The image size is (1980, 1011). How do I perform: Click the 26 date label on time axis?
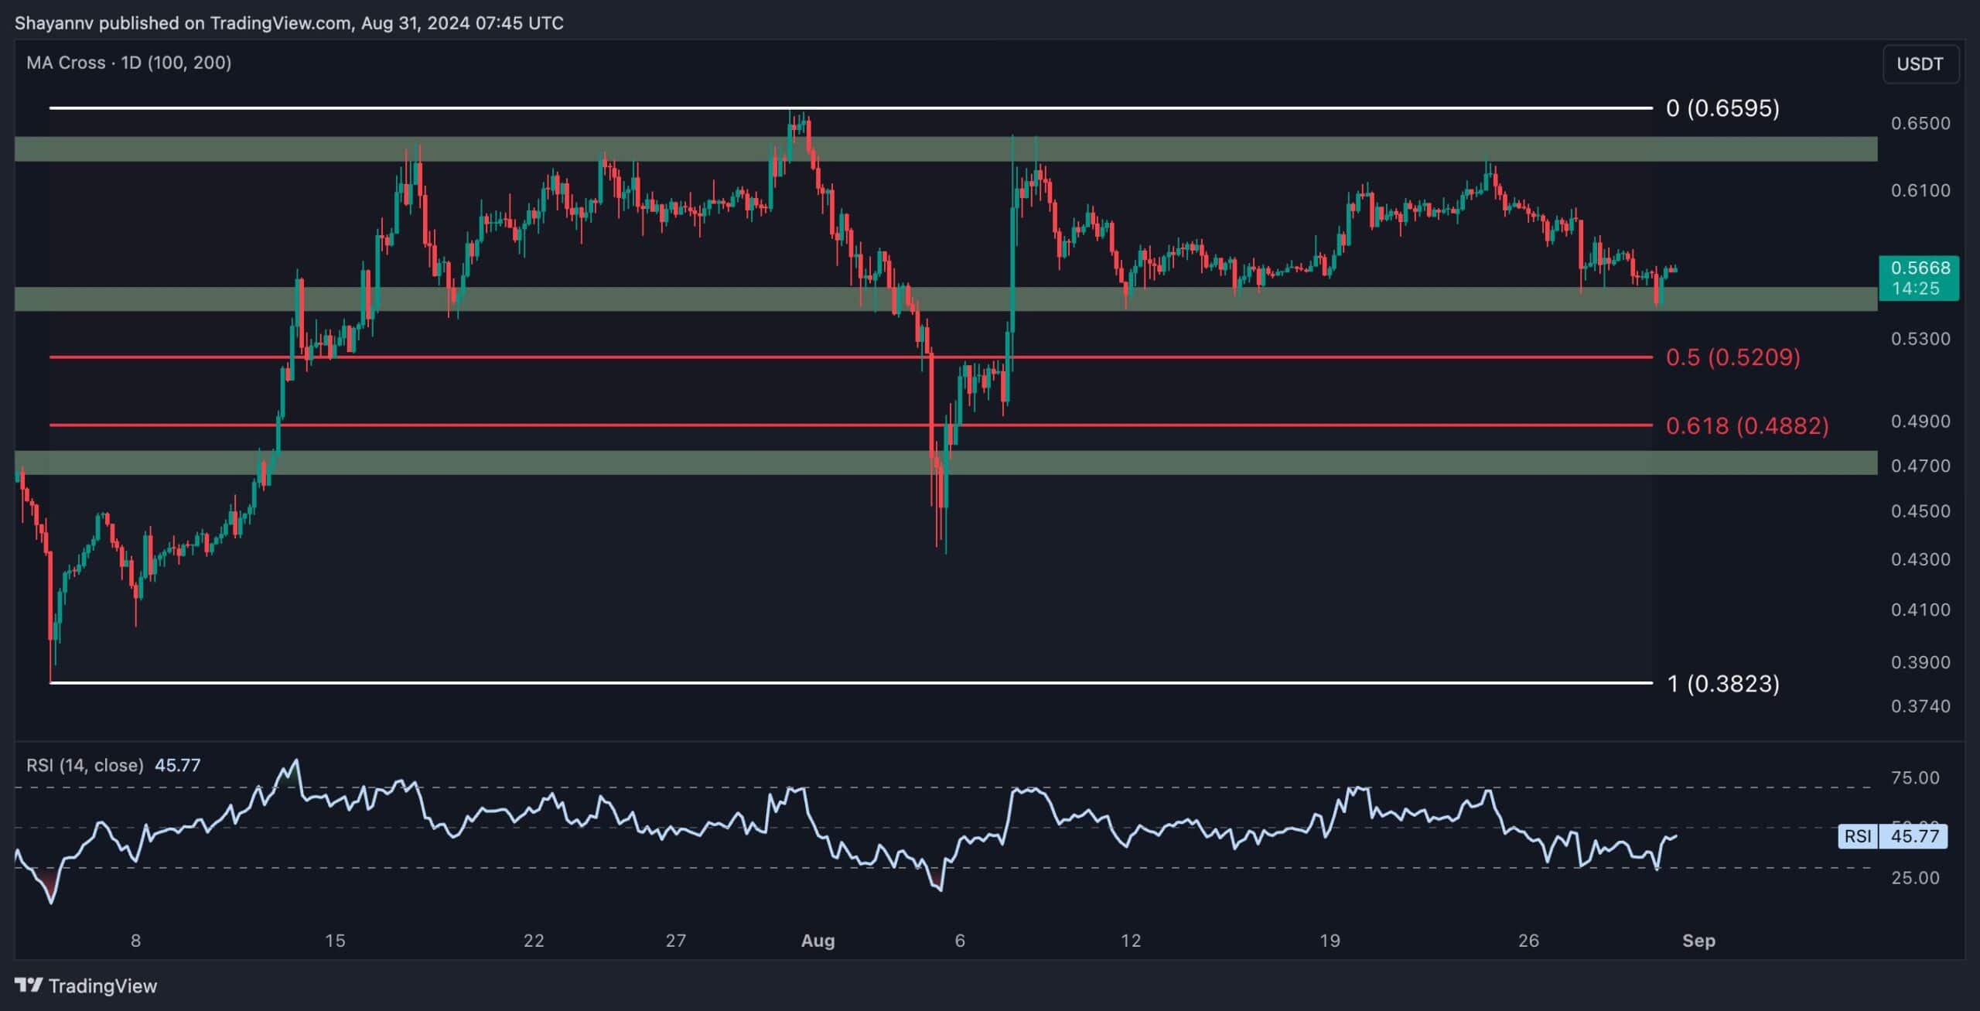[1528, 941]
